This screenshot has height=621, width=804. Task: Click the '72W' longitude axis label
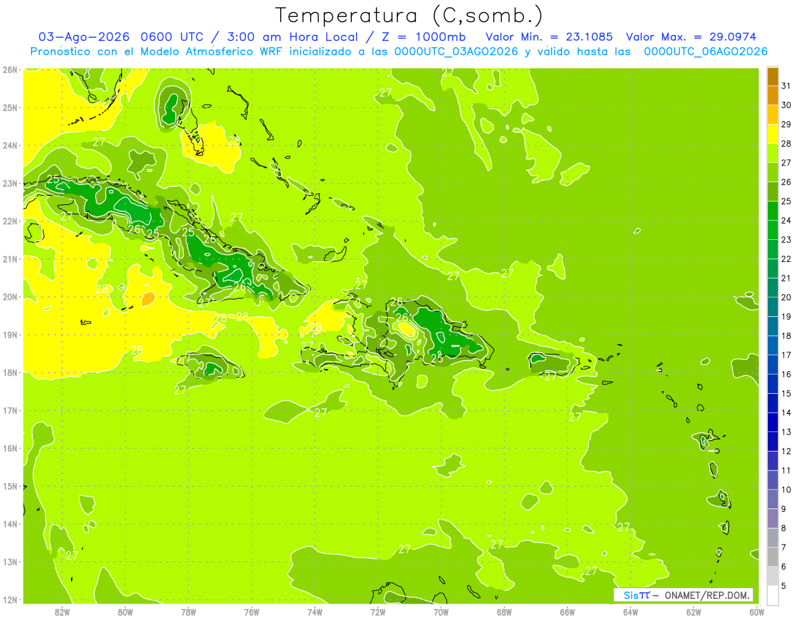click(x=378, y=612)
